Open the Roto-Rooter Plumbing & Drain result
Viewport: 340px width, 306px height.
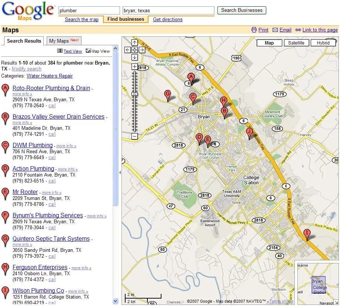[51, 88]
